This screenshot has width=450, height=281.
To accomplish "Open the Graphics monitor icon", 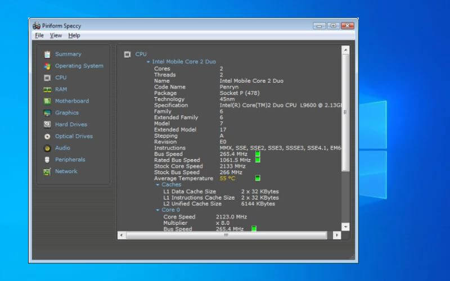I will pyautogui.click(x=47, y=113).
